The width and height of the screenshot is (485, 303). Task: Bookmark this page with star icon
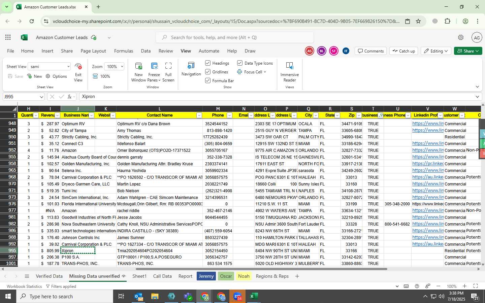418,21
